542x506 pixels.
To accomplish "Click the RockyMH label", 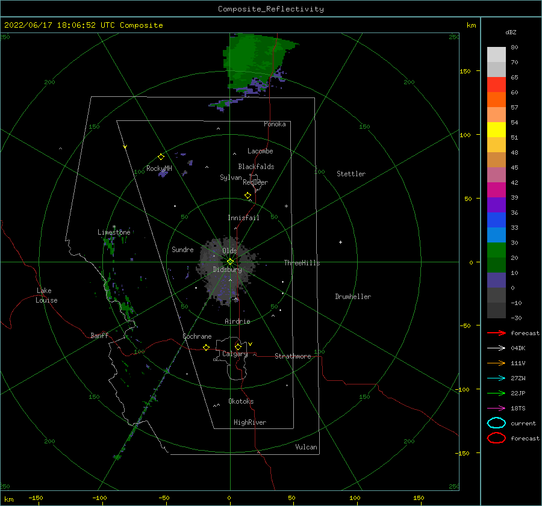I will pos(159,168).
